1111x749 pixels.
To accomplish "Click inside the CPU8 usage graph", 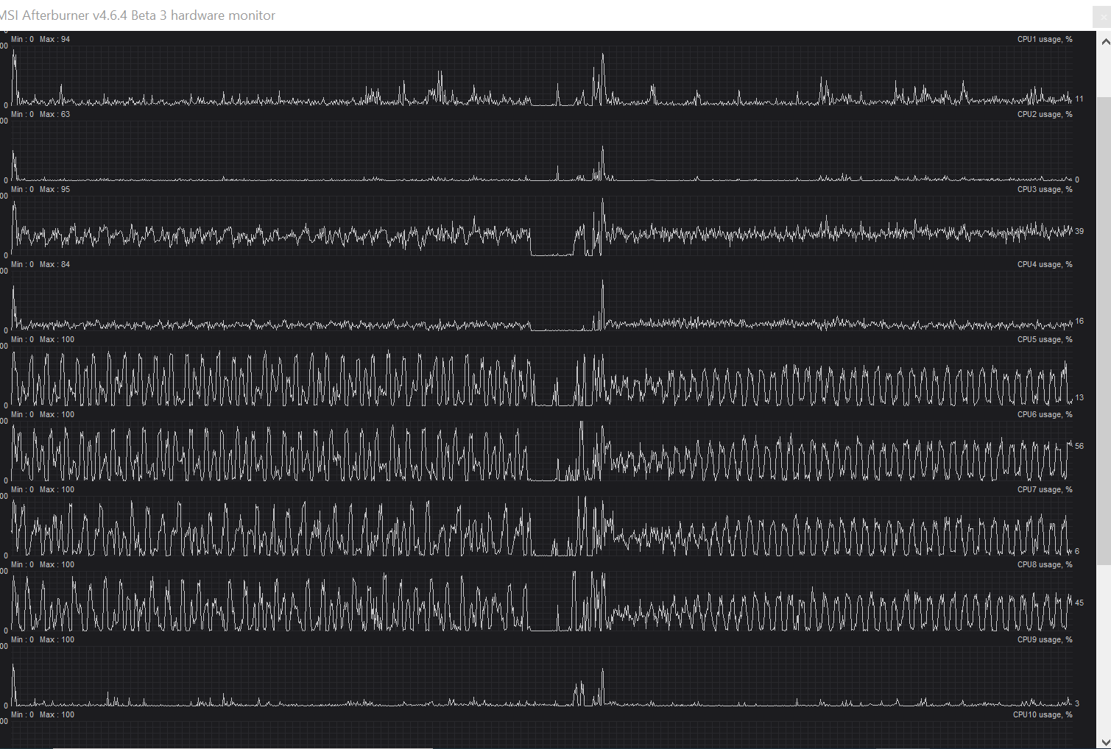I will click(x=541, y=601).
